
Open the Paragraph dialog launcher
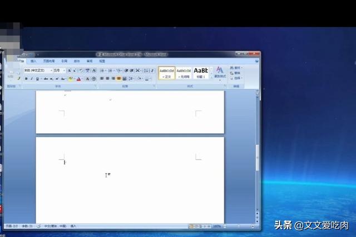pos(154,86)
